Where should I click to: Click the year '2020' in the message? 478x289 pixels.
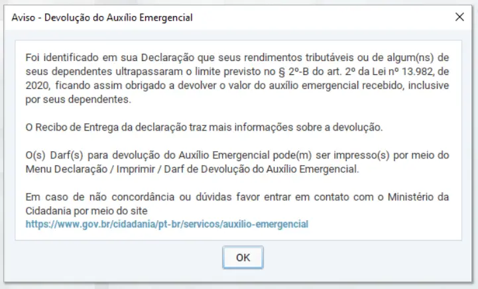[x=36, y=87]
